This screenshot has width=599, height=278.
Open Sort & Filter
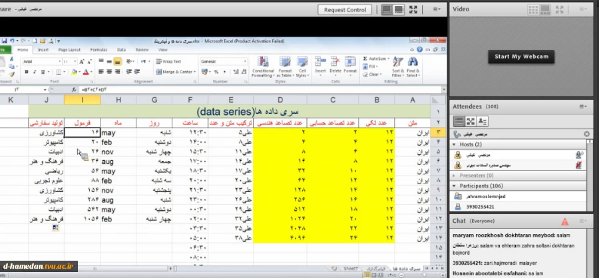[x=398, y=67]
